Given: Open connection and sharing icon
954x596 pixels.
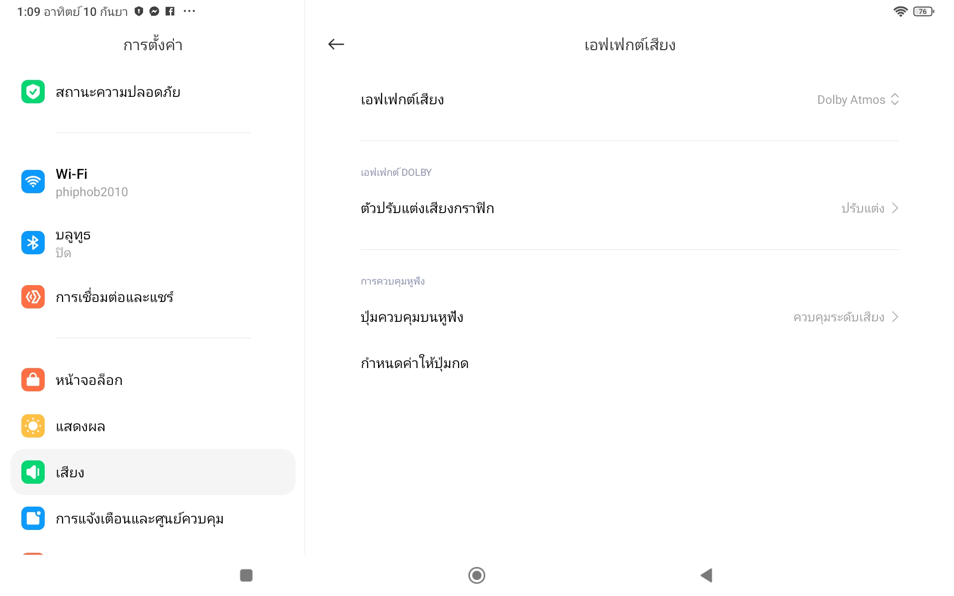Looking at the screenshot, I should 33,297.
